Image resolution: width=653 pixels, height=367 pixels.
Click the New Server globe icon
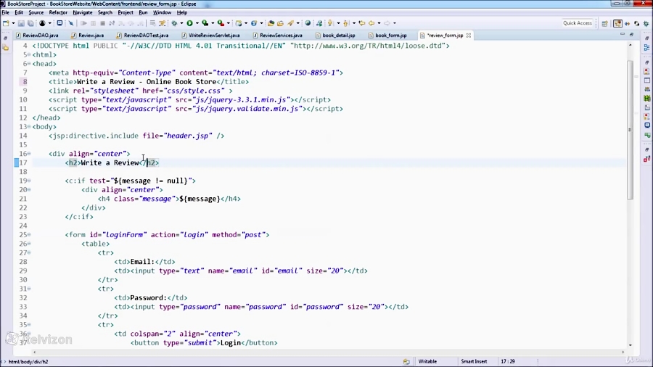[x=254, y=23]
